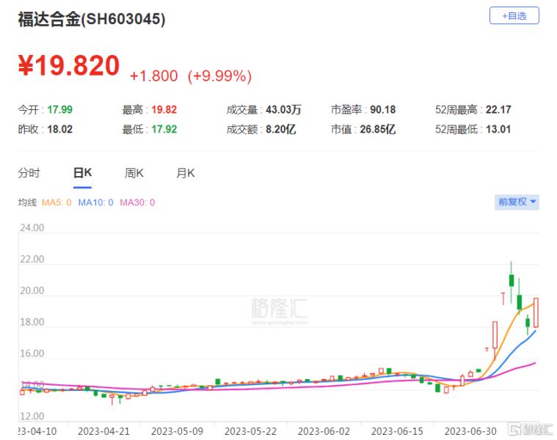Click the change percent (+9.99%)

219,76
